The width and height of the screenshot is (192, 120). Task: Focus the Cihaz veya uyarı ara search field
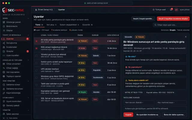tap(171, 25)
